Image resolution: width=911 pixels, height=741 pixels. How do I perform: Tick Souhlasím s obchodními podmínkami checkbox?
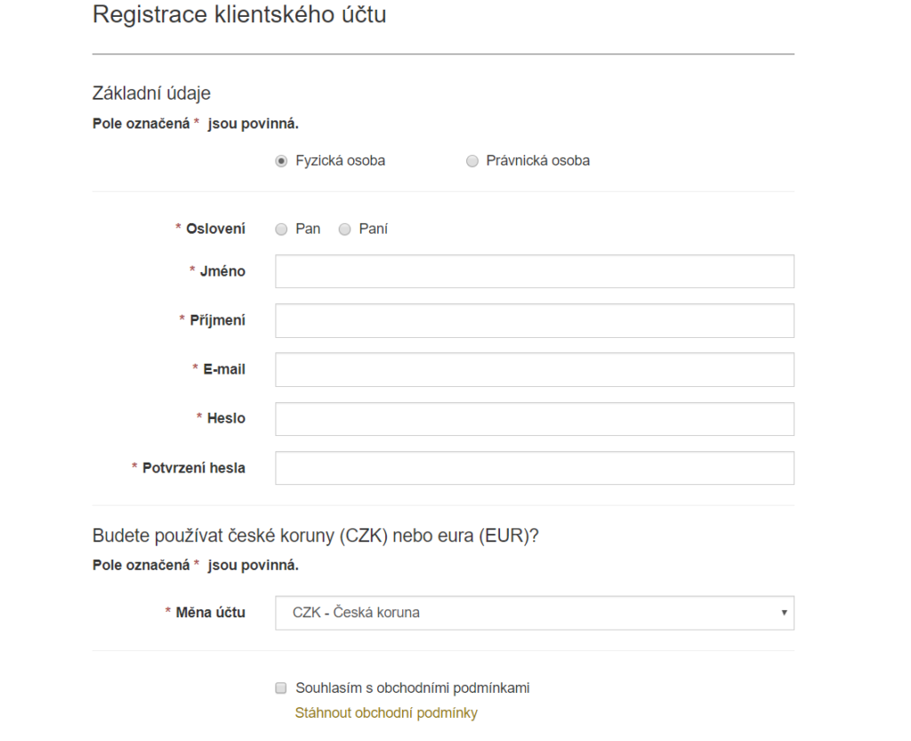[281, 689]
